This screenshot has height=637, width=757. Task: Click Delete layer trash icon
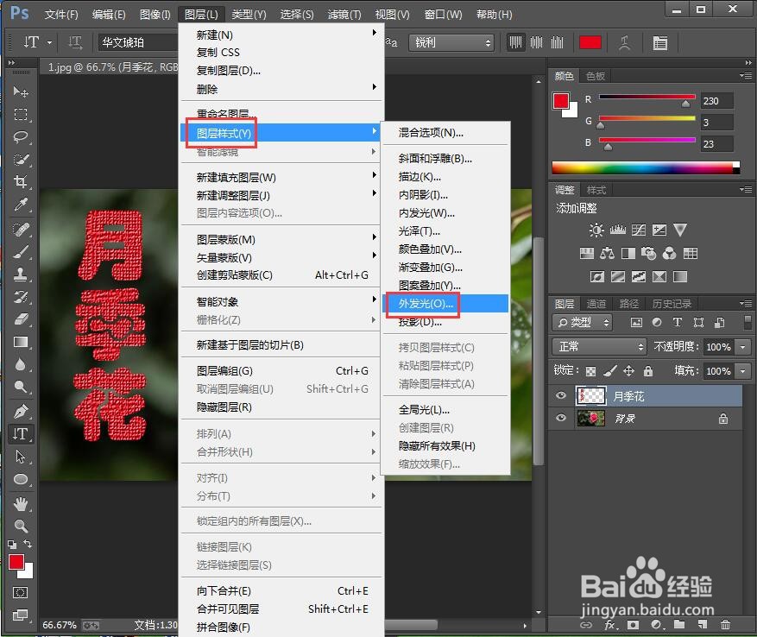pyautogui.click(x=725, y=624)
